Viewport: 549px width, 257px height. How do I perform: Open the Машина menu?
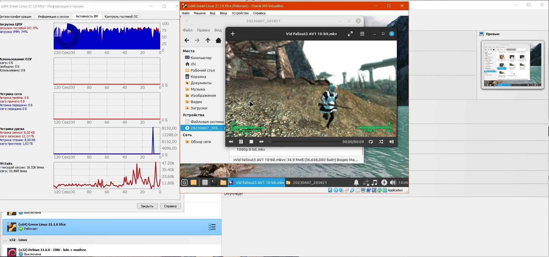[199, 13]
